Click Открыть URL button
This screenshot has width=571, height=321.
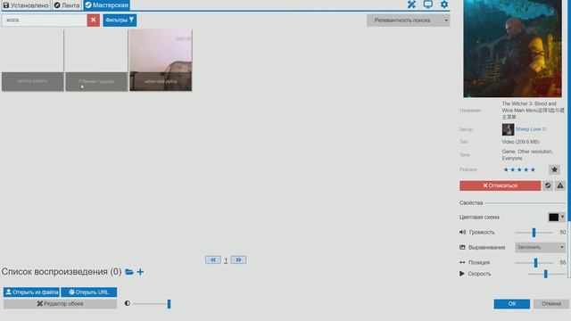click(89, 292)
